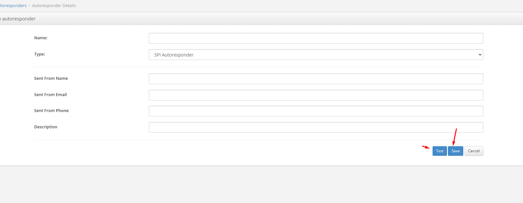Click the autoresponder section header title
Screen dimensions: 523x203
pos(18,19)
